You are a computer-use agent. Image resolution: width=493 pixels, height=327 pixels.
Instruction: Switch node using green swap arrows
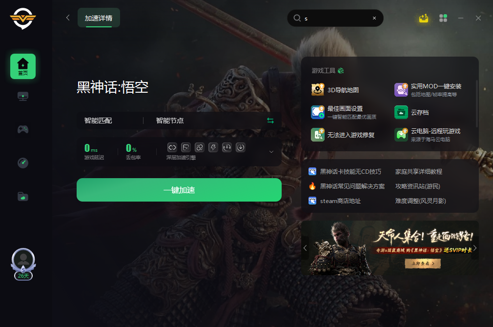(270, 121)
